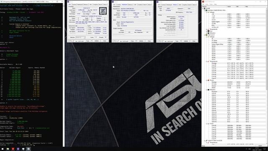Collapse the Intel Core i9 node in HWMonitor
This screenshot has width=268, height=151.
[x=205, y=35]
